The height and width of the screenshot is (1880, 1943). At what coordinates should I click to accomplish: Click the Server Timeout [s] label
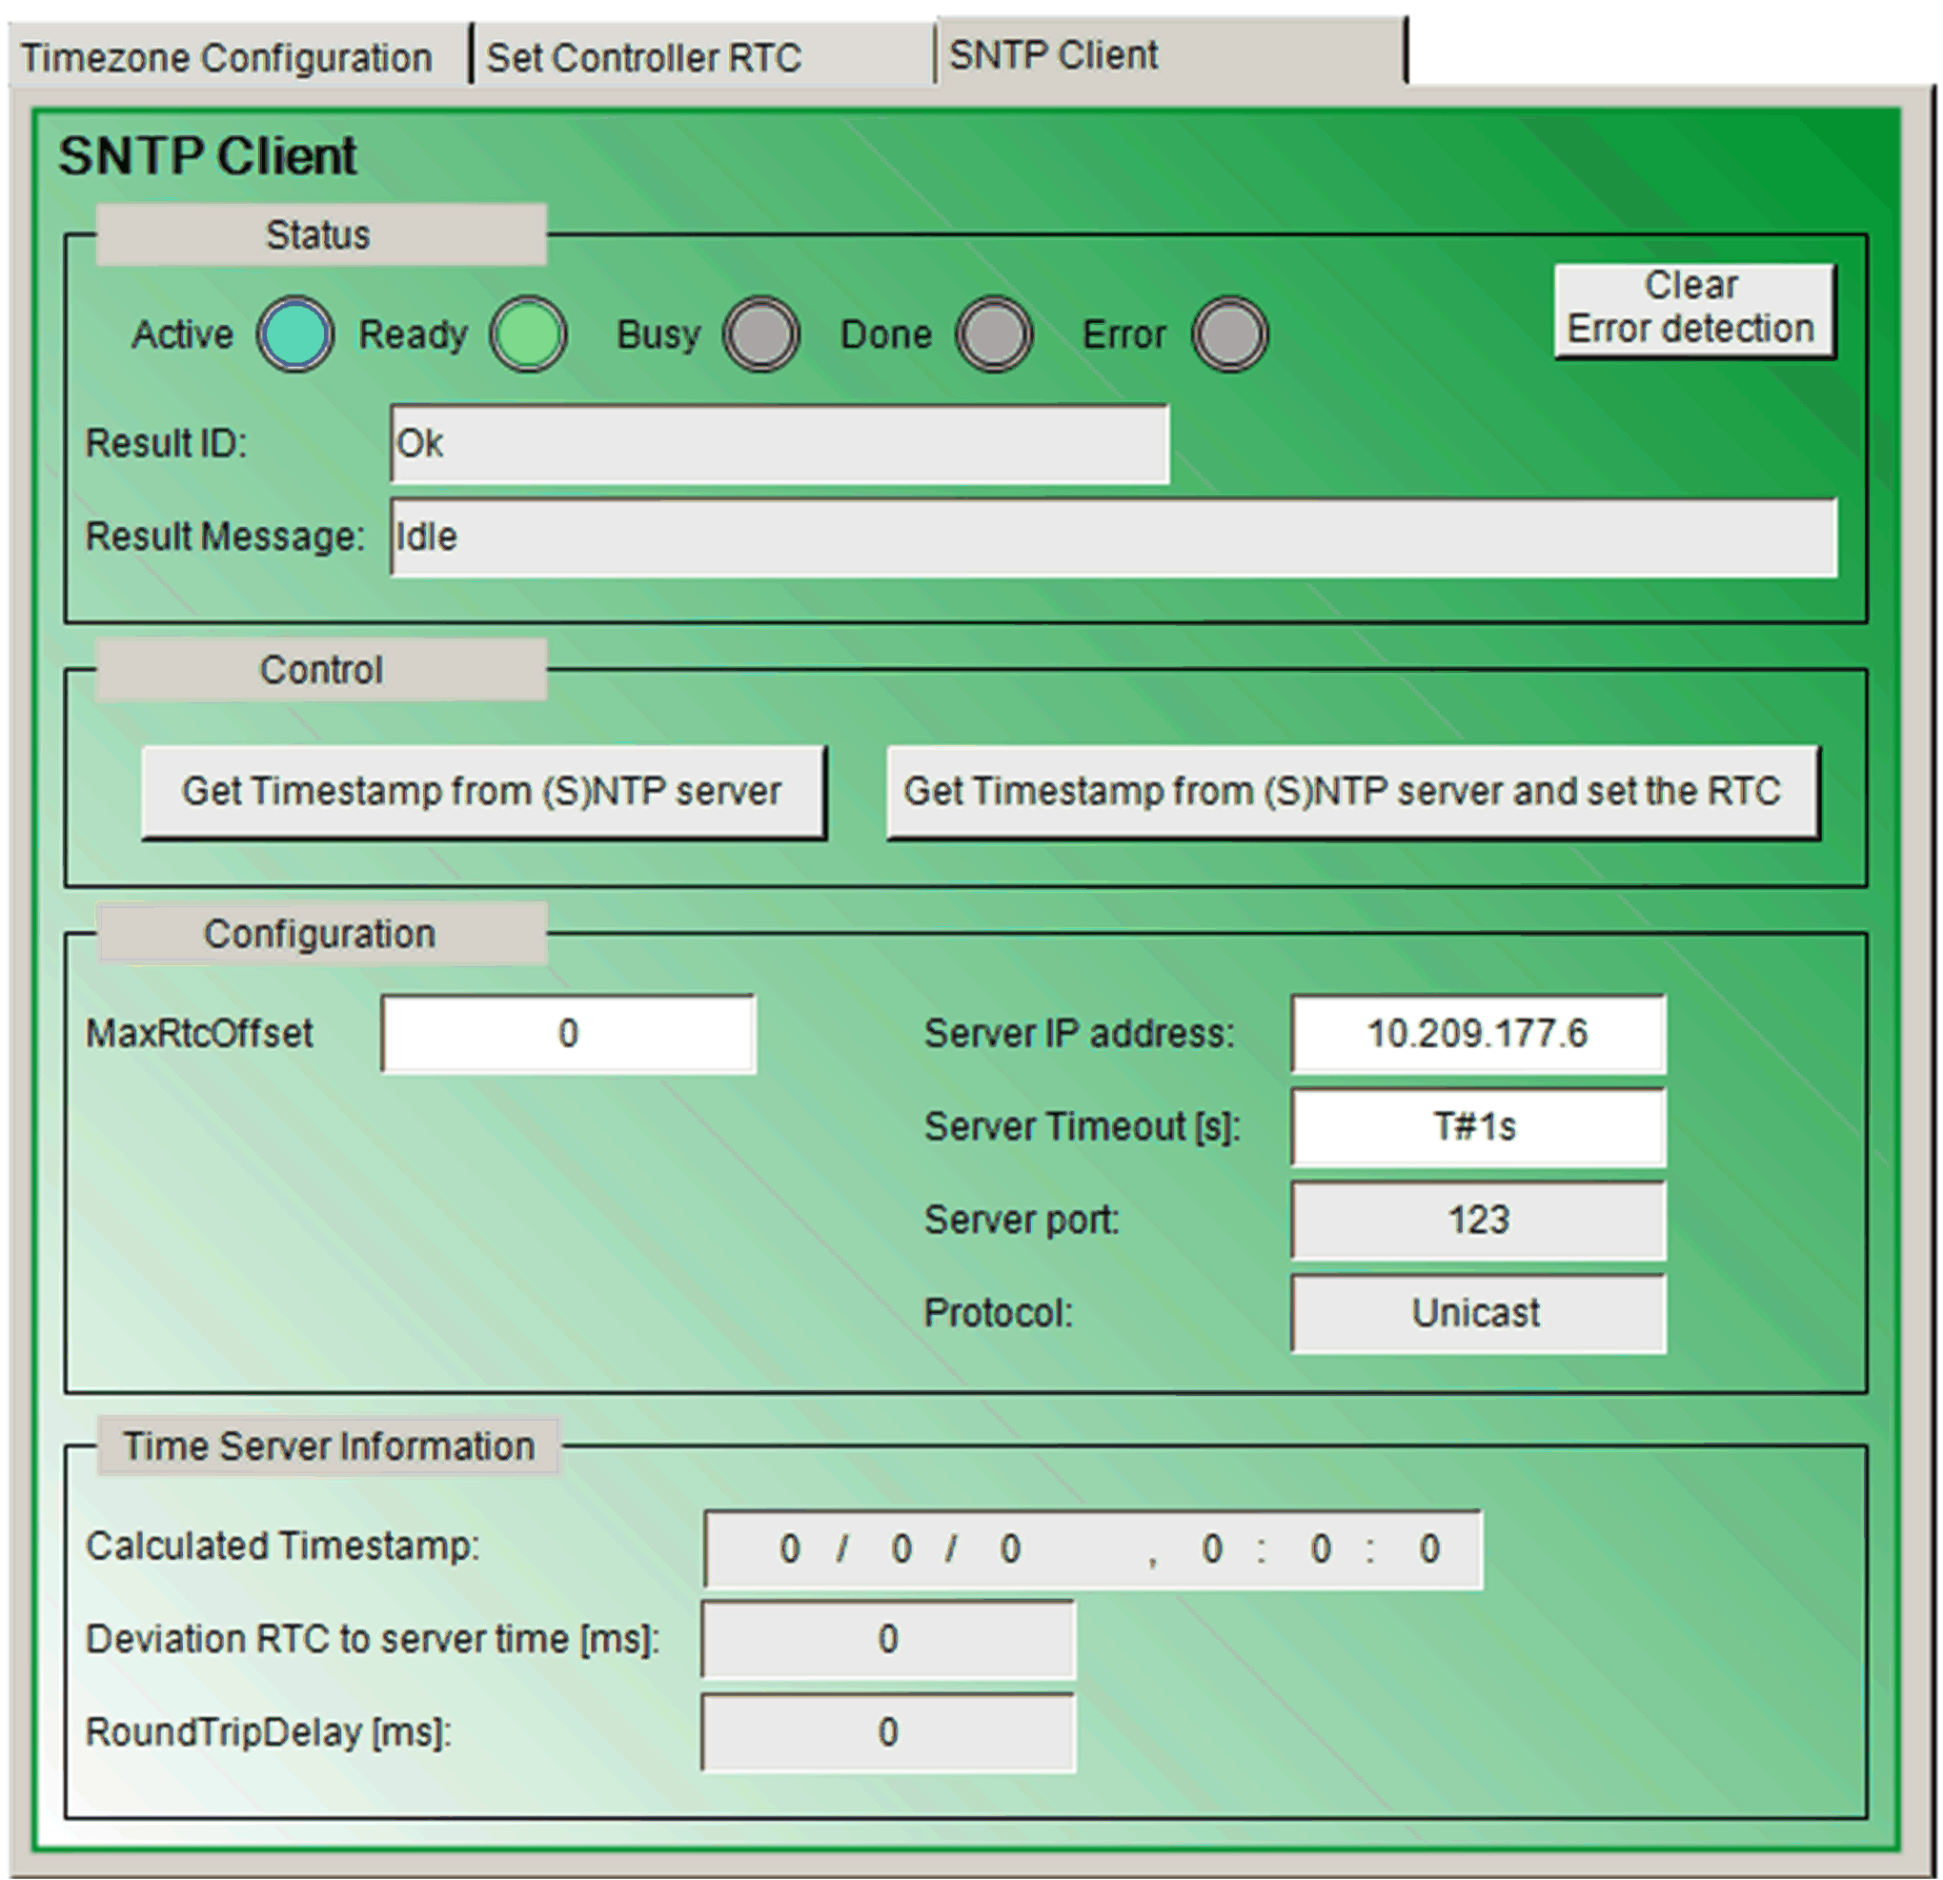tap(1083, 1127)
